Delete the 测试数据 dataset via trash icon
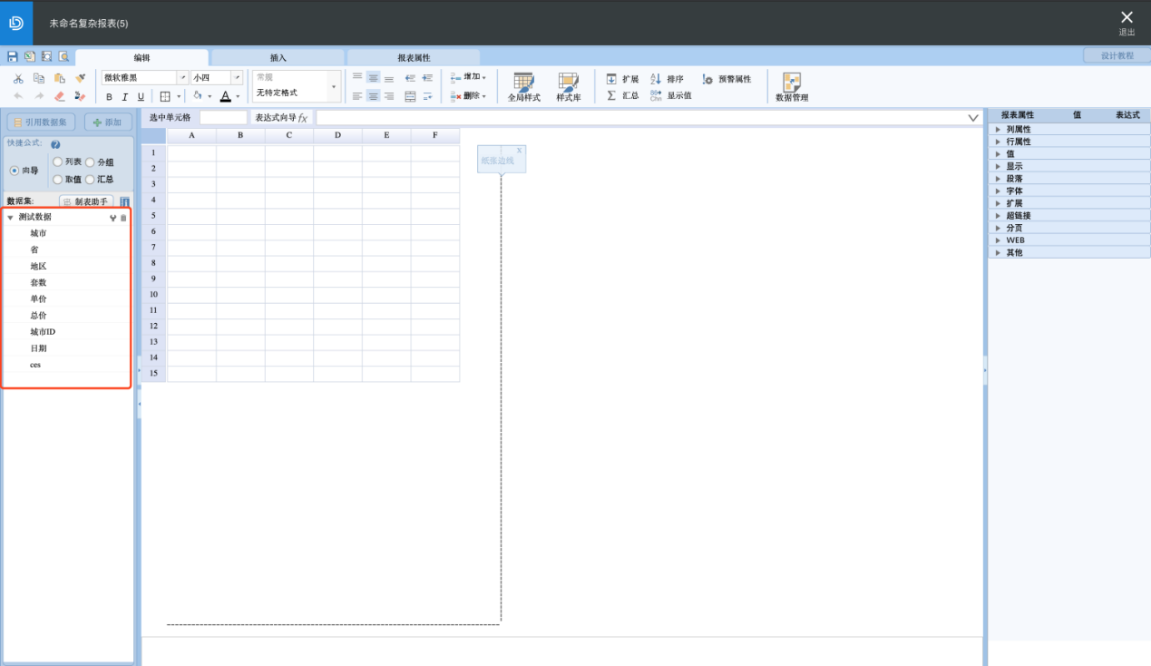The height and width of the screenshot is (666, 1151). pyautogui.click(x=124, y=218)
